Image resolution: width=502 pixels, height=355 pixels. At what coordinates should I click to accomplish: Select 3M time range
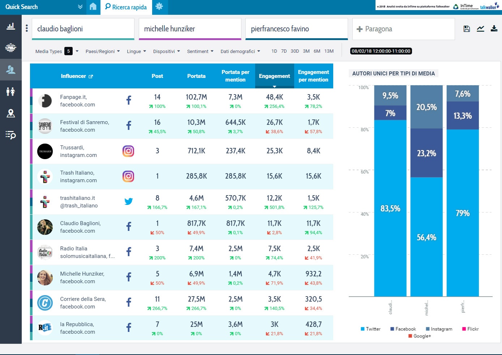tap(306, 51)
